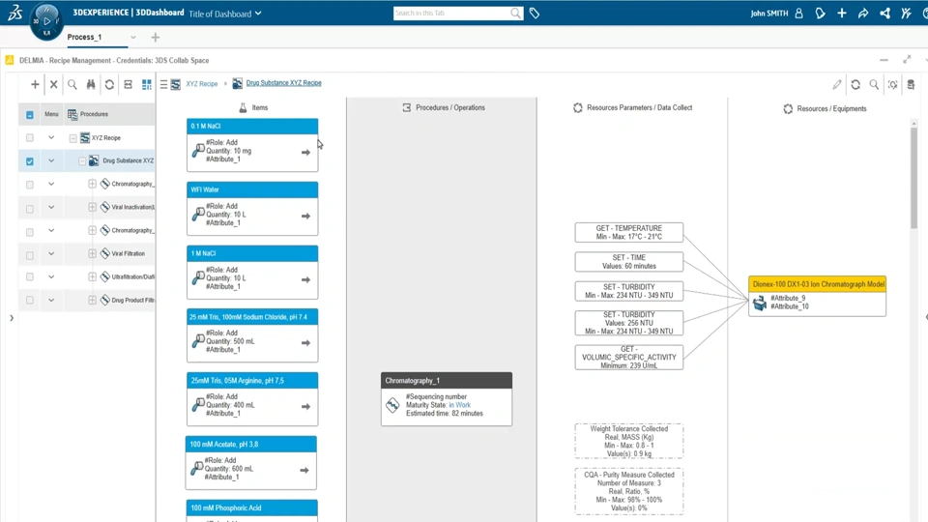Viewport: 928px width, 522px height.
Task: Click the X remove icon in left toolbar
Action: 54,85
